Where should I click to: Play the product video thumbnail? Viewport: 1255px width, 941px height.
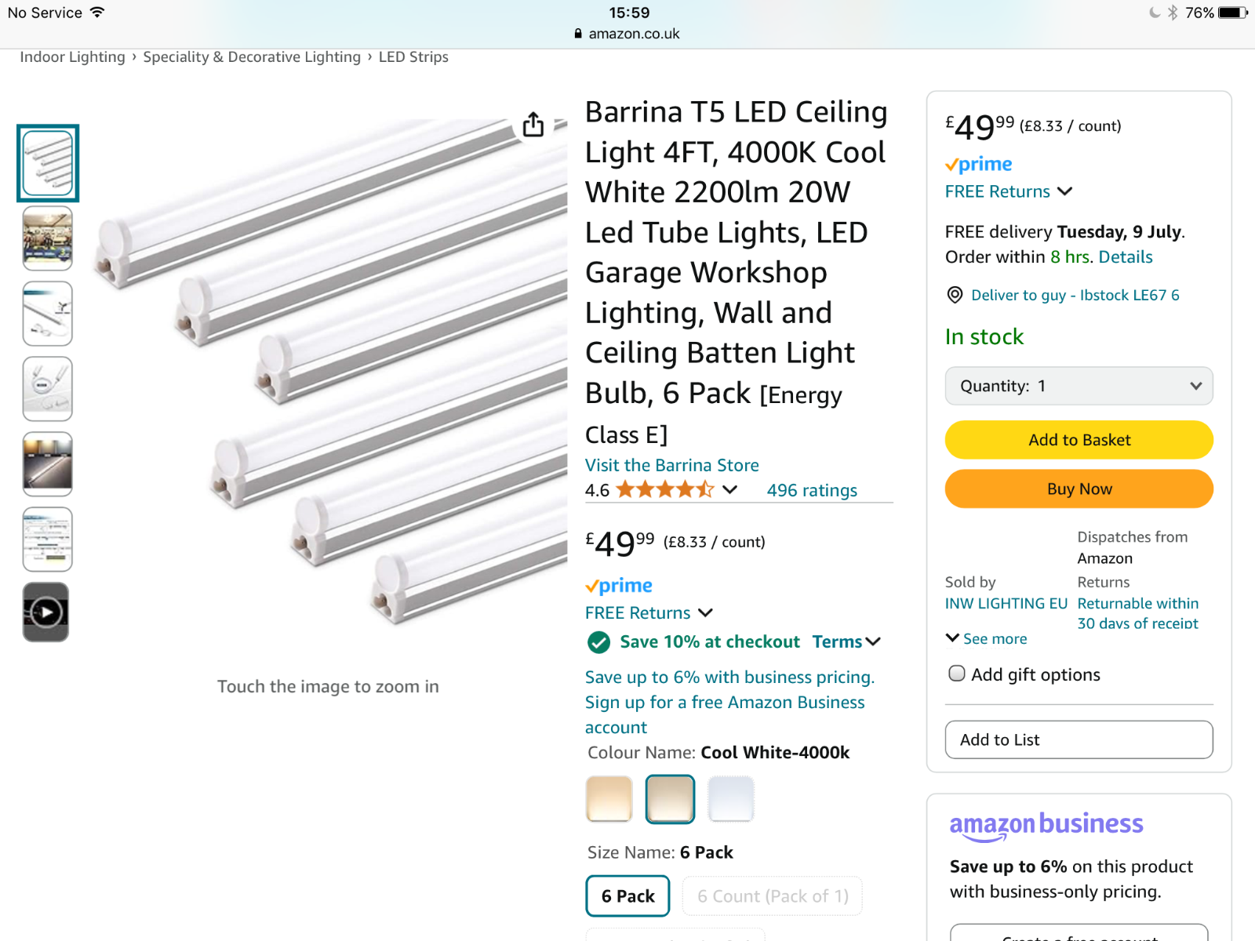click(46, 612)
